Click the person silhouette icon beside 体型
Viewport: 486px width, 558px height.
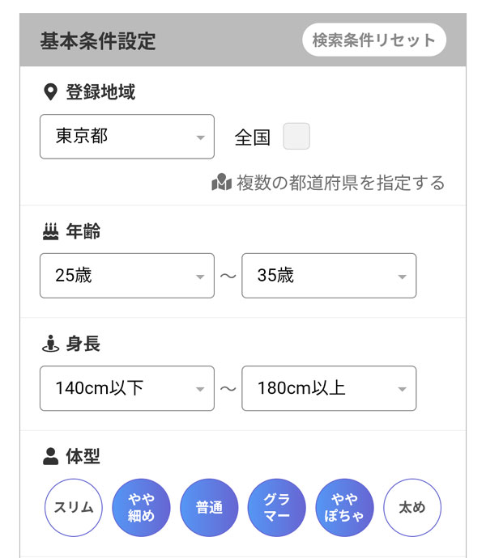pos(50,456)
